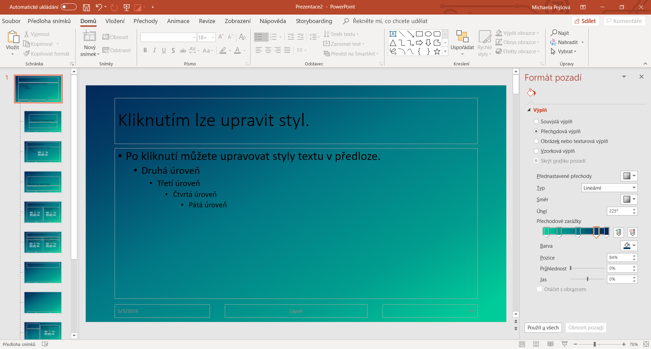Select the second layout thumbnail
This screenshot has width=651, height=349.
43,122
